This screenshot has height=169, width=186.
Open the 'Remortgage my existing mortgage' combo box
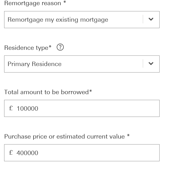click(x=73, y=20)
